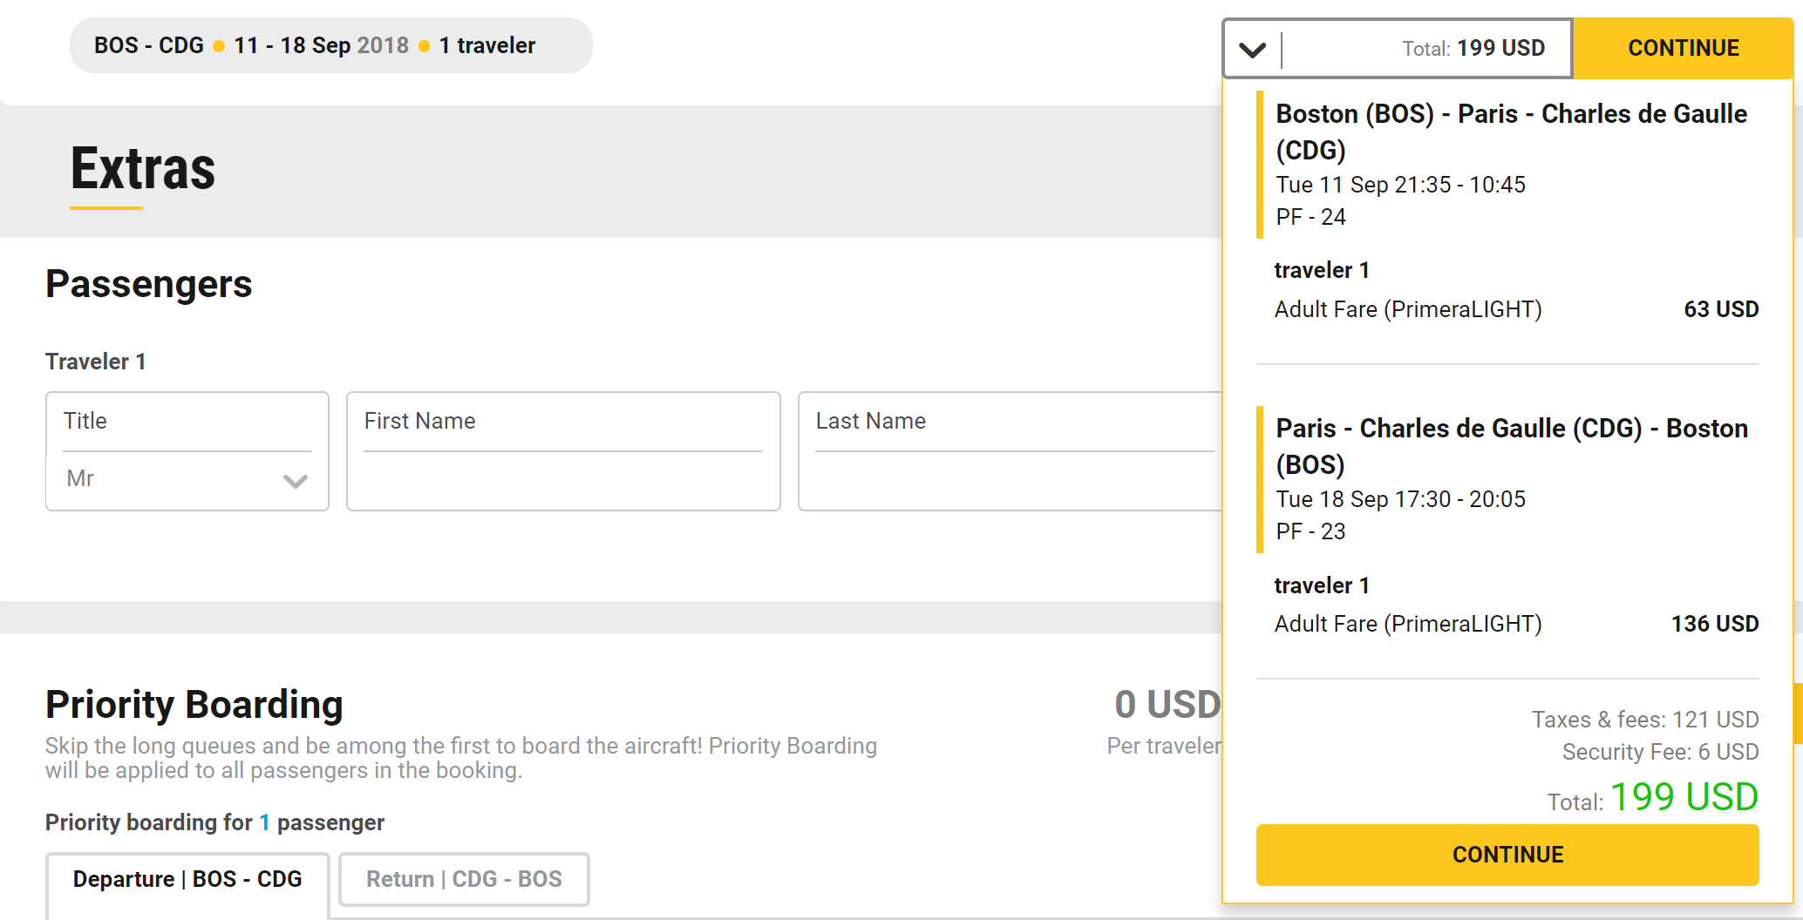1803x920 pixels.
Task: Click the Paris to Boston flight heading
Action: tap(1511, 446)
